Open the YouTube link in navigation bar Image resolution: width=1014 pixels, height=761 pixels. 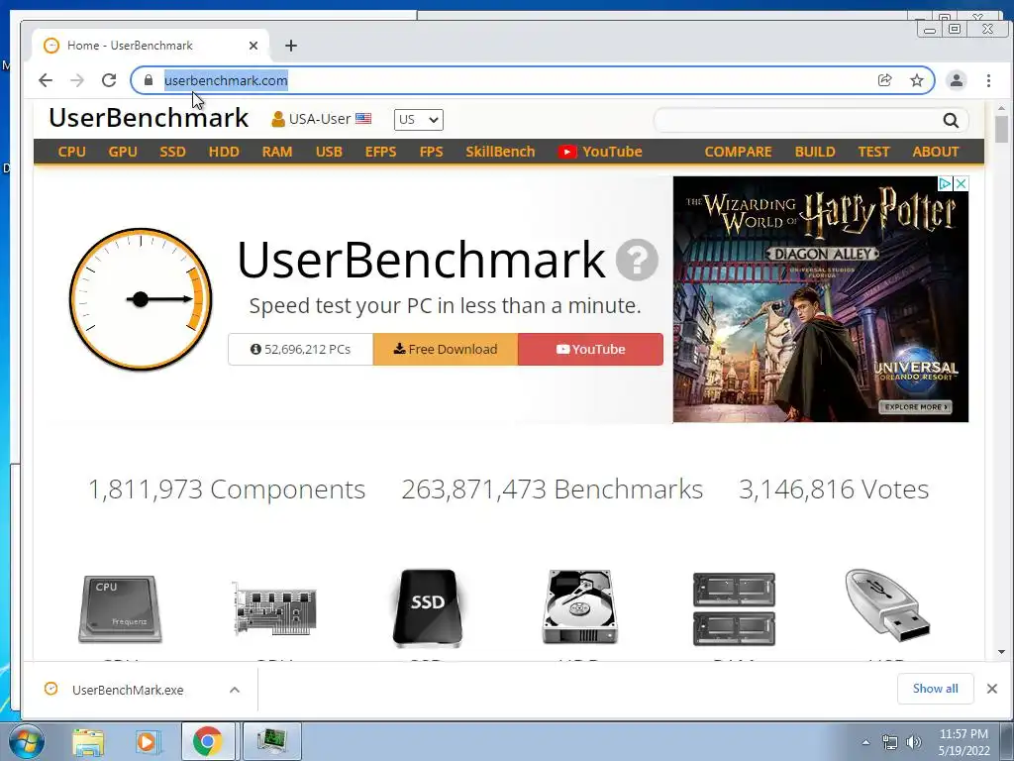600,152
